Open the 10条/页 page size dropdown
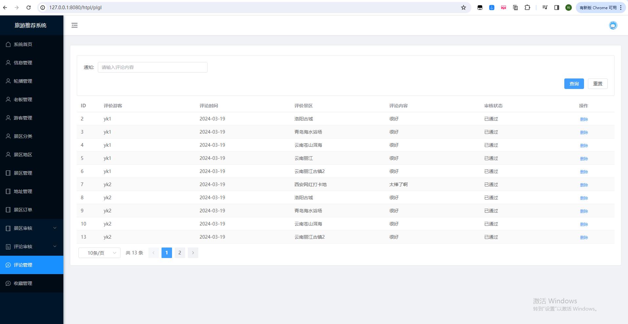This screenshot has width=628, height=324. coord(99,253)
